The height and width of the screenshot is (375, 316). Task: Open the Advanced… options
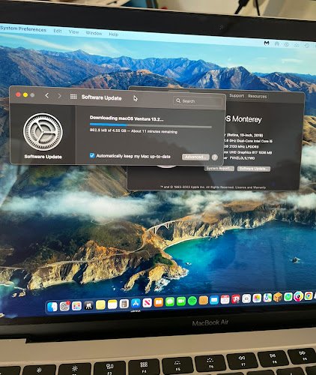pos(195,157)
